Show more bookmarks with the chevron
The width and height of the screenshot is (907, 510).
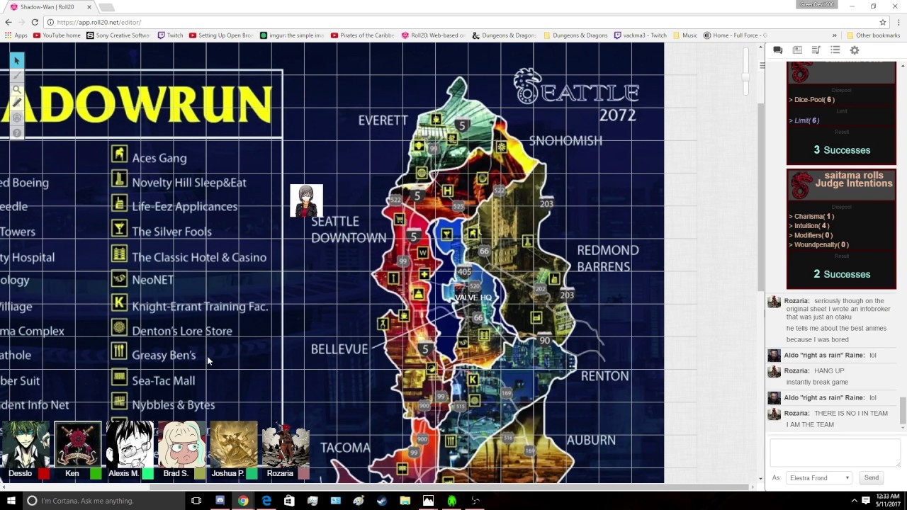pyautogui.click(x=835, y=35)
